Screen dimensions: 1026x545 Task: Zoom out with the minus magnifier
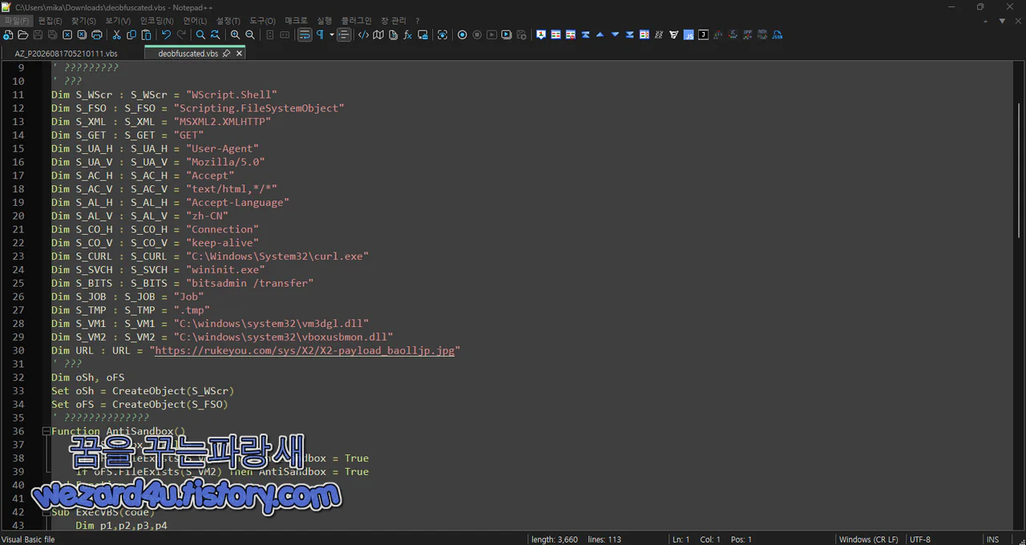click(250, 34)
